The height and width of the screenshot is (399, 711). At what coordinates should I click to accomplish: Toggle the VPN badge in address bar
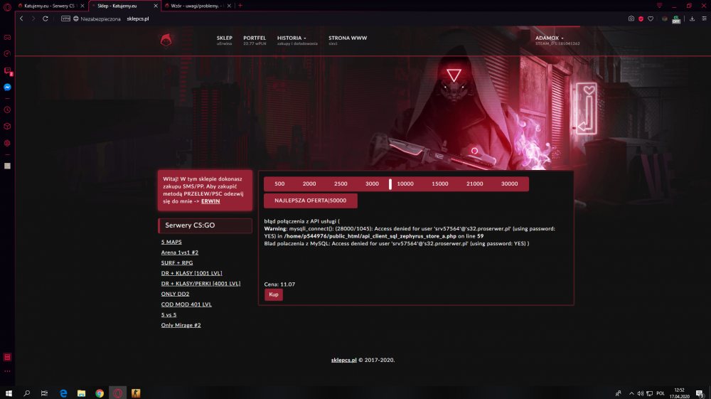[65, 18]
